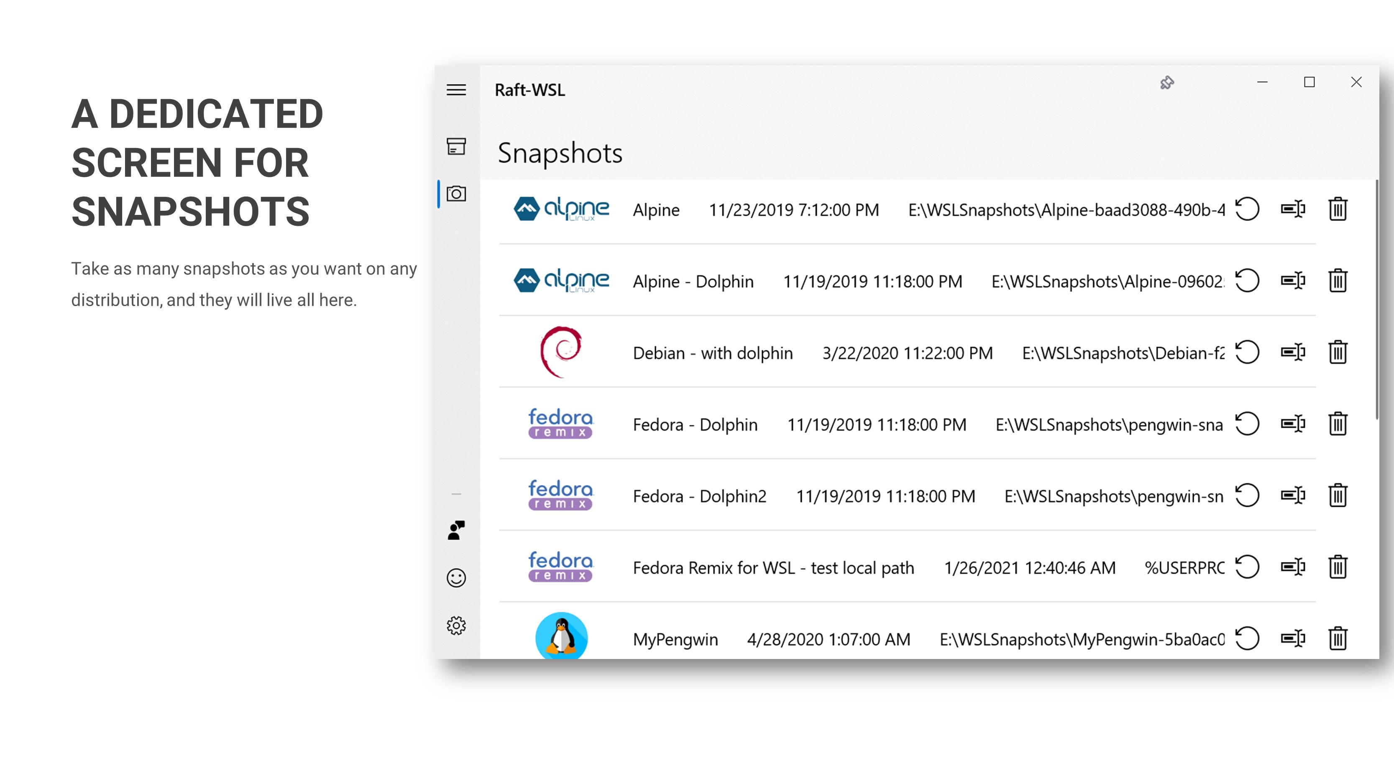Click the smiley face sidebar icon
The width and height of the screenshot is (1394, 784).
coord(456,578)
